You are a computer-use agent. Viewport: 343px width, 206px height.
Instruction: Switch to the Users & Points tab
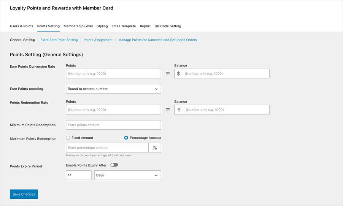(x=22, y=26)
